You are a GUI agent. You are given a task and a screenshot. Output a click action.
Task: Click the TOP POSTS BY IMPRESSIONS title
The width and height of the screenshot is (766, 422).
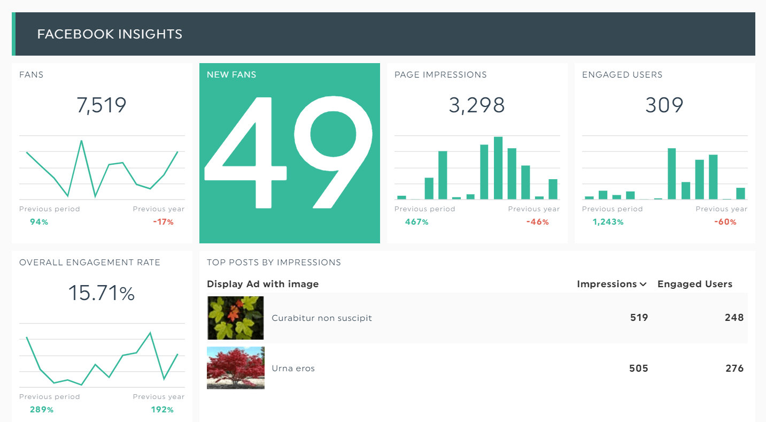click(274, 263)
